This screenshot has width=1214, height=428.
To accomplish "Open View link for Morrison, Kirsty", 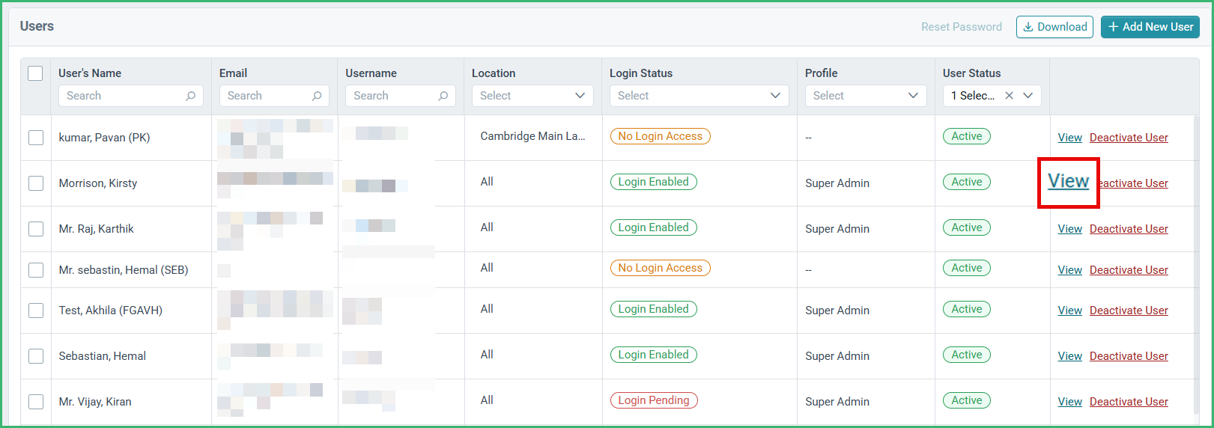I will 1068,181.
